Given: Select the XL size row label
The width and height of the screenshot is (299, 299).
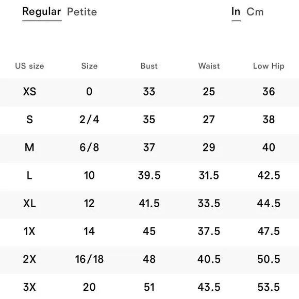Looking at the screenshot, I should coord(29,203).
